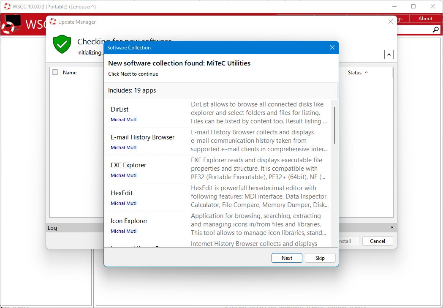443x308 pixels.
Task: Collapse the Update Manager header panel
Action: (389, 55)
